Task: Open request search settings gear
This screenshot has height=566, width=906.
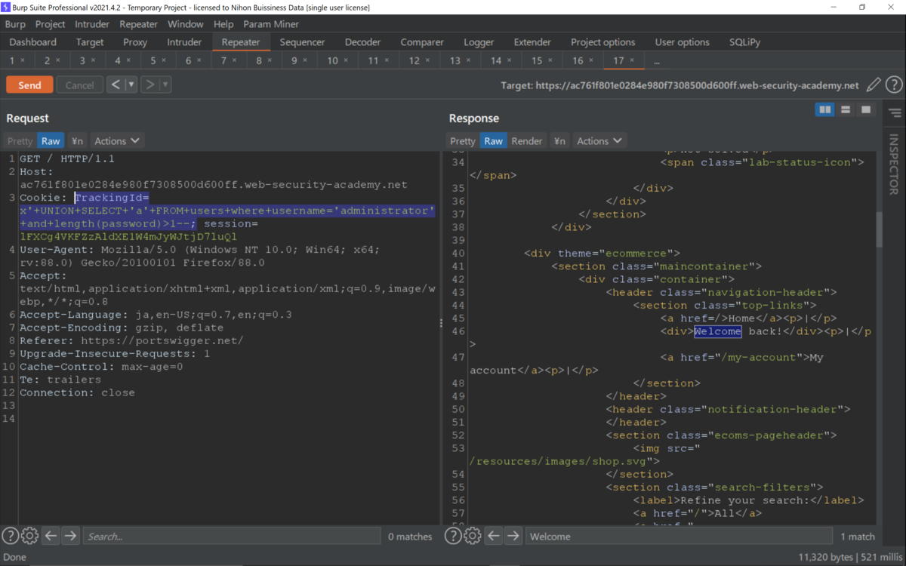Action: [29, 536]
